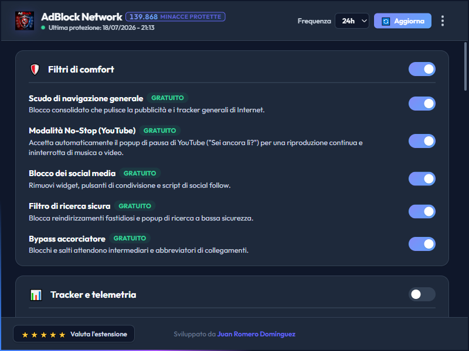
Task: Click the Filtro di ricerca sicura title
Action: click(x=69, y=207)
